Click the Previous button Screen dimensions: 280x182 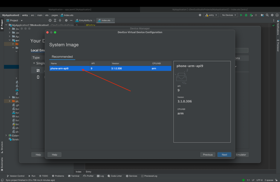[x=208, y=155]
